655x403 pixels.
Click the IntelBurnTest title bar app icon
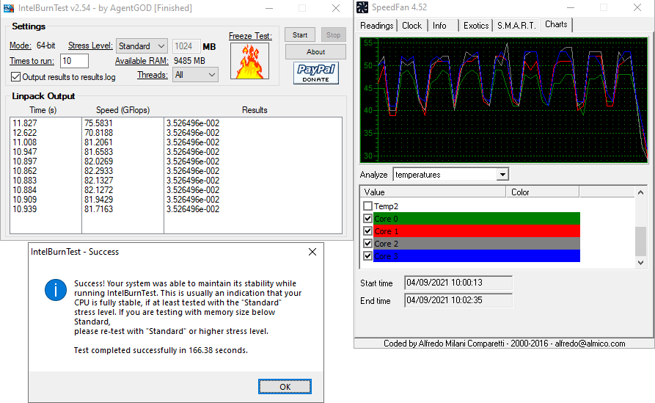pyautogui.click(x=9, y=8)
